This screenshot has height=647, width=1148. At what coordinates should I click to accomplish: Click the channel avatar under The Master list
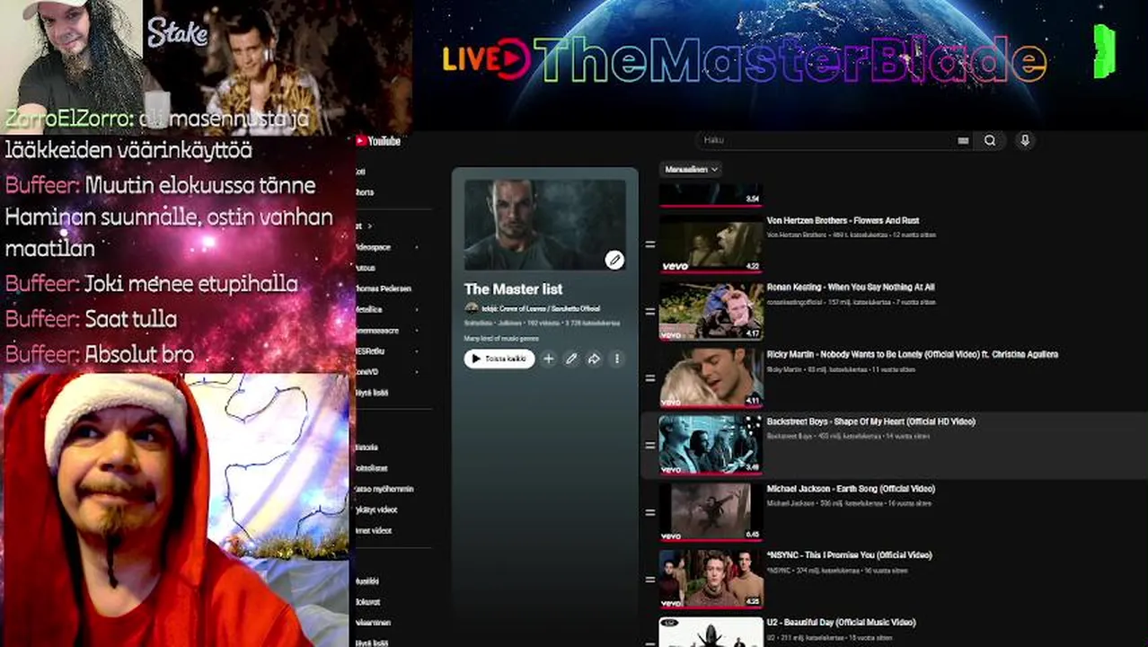(x=471, y=308)
